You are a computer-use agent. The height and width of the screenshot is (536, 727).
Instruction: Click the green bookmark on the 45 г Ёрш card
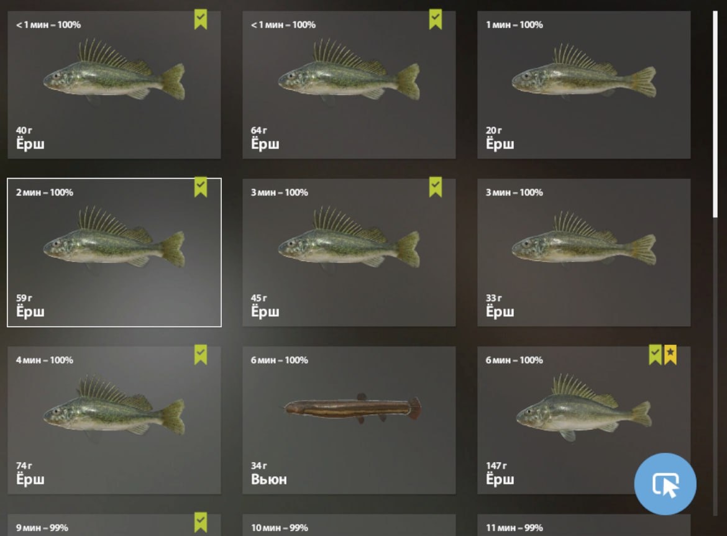435,187
